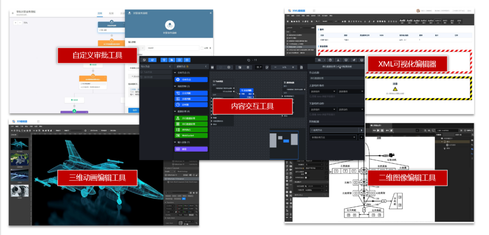
Task: Click the download icon in the dark toolbar
Action: [338, 60]
